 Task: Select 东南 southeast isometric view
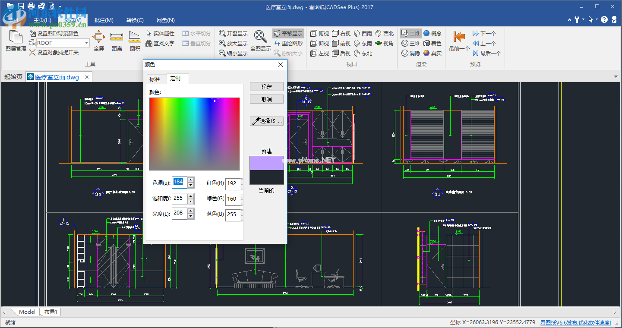[363, 43]
